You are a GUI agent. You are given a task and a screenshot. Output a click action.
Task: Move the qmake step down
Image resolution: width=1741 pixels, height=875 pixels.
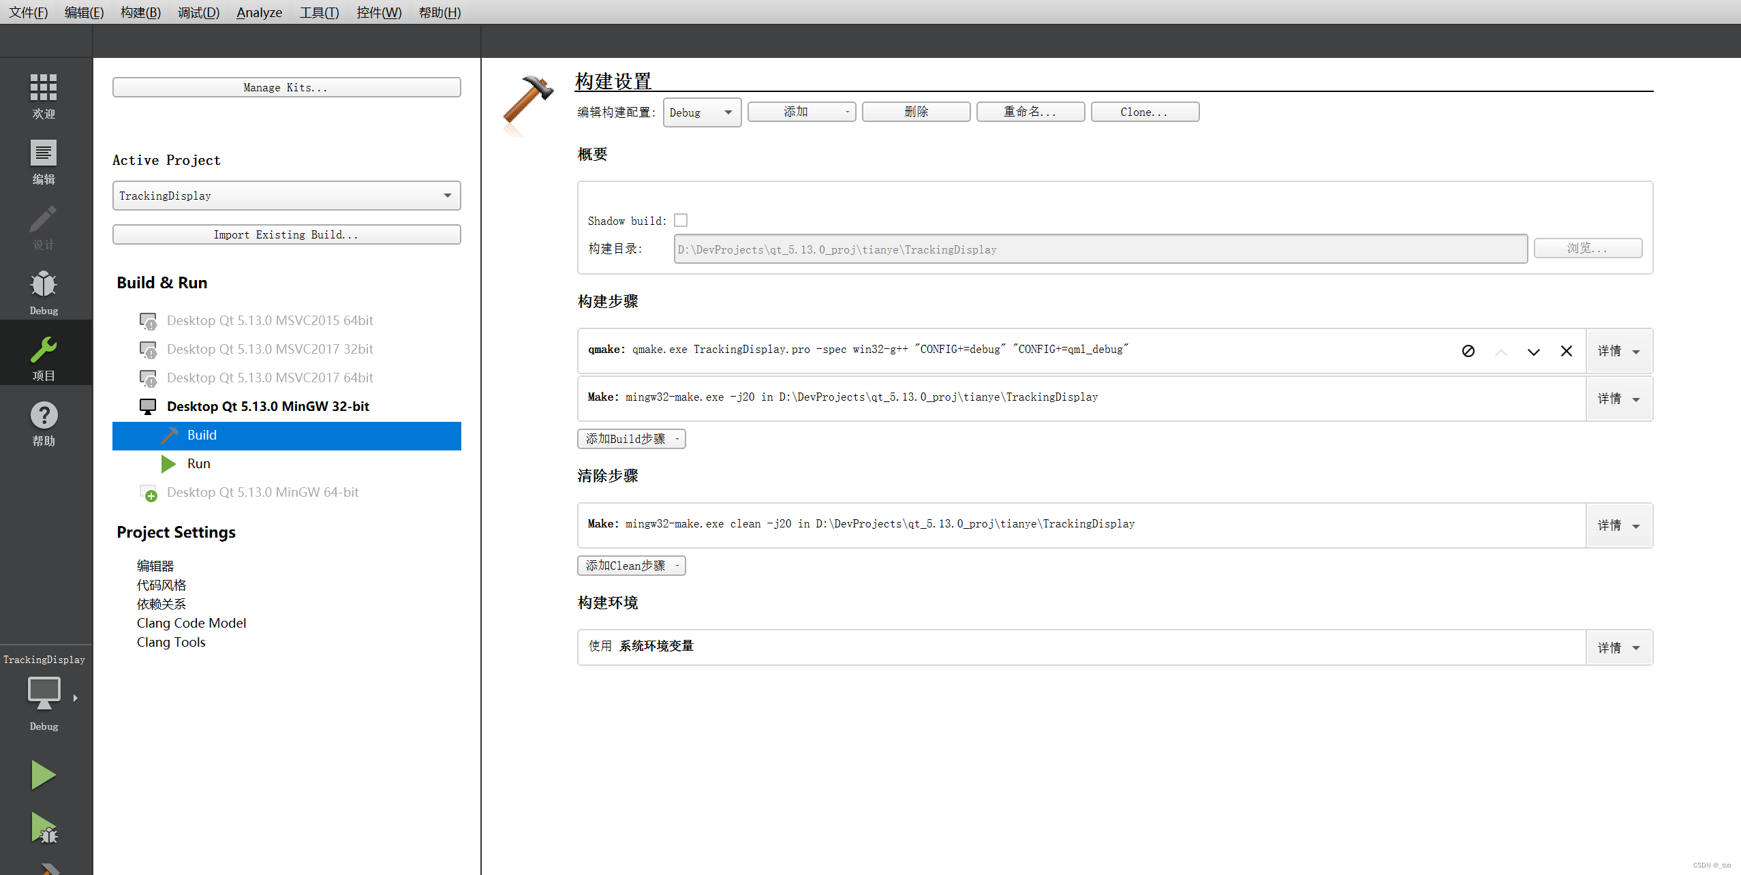1533,352
